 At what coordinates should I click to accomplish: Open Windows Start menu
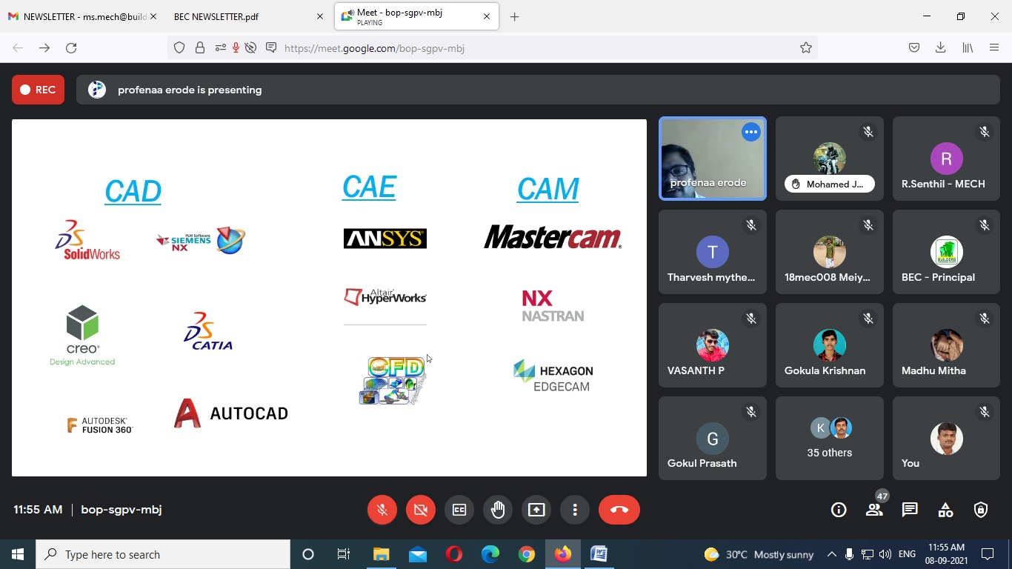pos(18,554)
